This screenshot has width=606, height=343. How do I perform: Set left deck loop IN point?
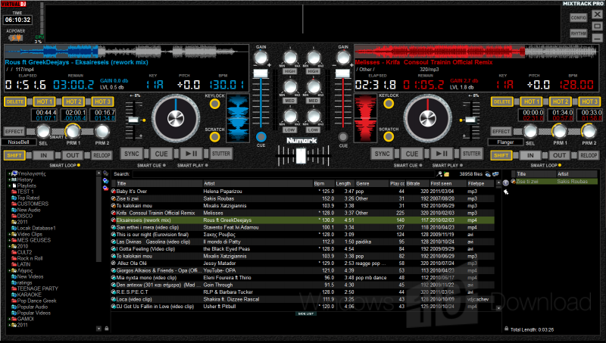(x=43, y=155)
